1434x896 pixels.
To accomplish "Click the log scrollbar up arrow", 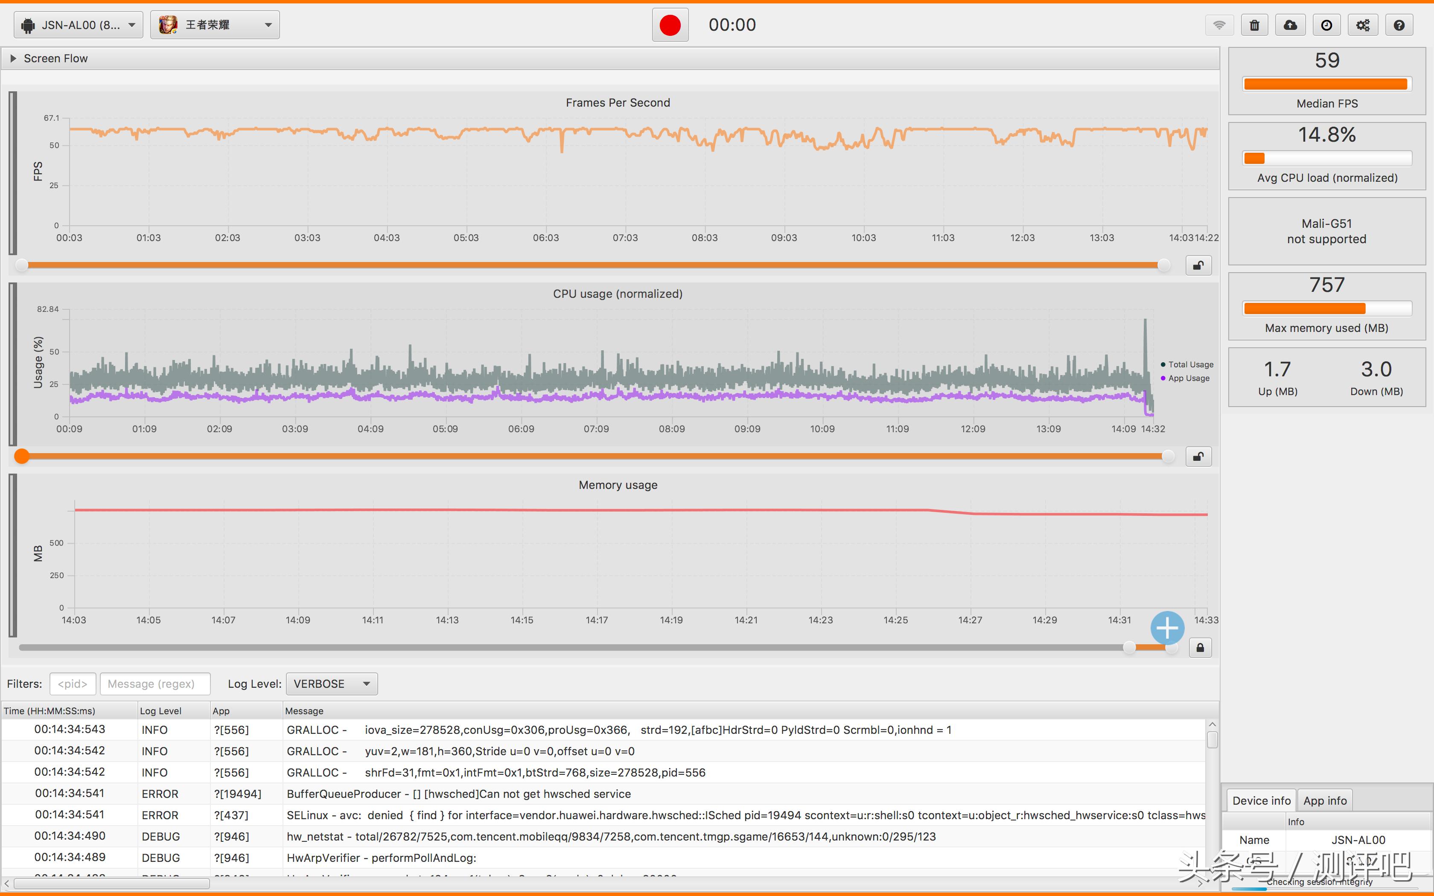I will click(1212, 724).
